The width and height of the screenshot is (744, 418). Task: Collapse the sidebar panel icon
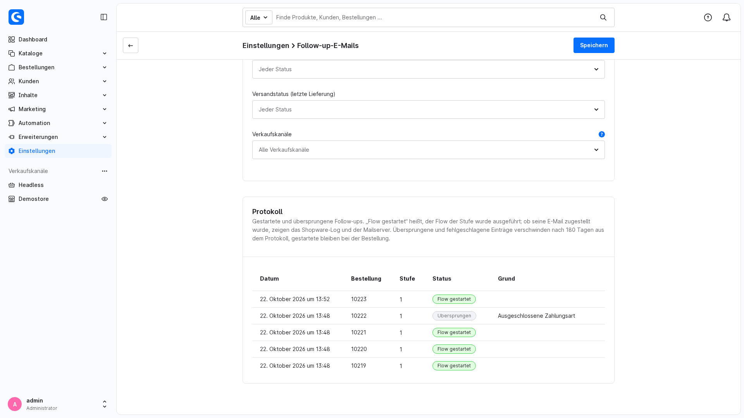pyautogui.click(x=104, y=17)
